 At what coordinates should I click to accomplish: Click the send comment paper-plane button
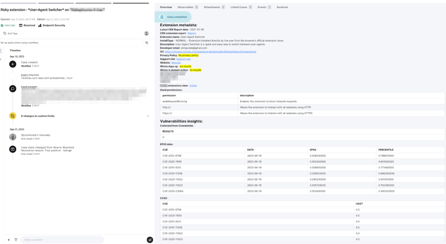point(150,240)
